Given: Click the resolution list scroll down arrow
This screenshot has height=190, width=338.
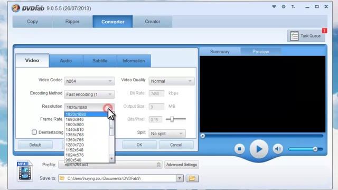Looking at the screenshot, I should pyautogui.click(x=111, y=159).
